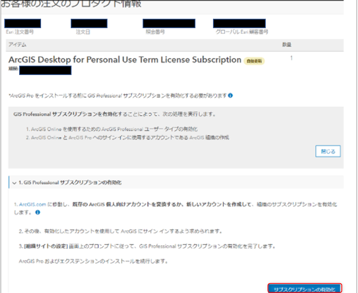
Task: Click the アイテム column header
Action: pyautogui.click(x=17, y=45)
